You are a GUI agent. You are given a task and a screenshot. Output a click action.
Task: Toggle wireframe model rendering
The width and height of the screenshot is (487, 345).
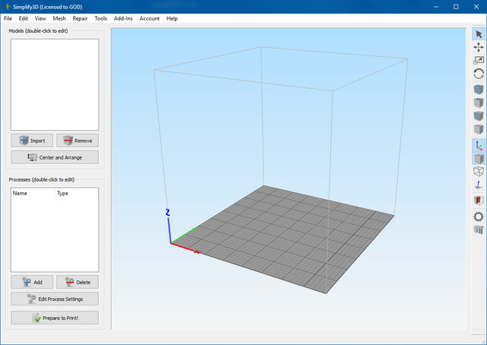(x=479, y=172)
